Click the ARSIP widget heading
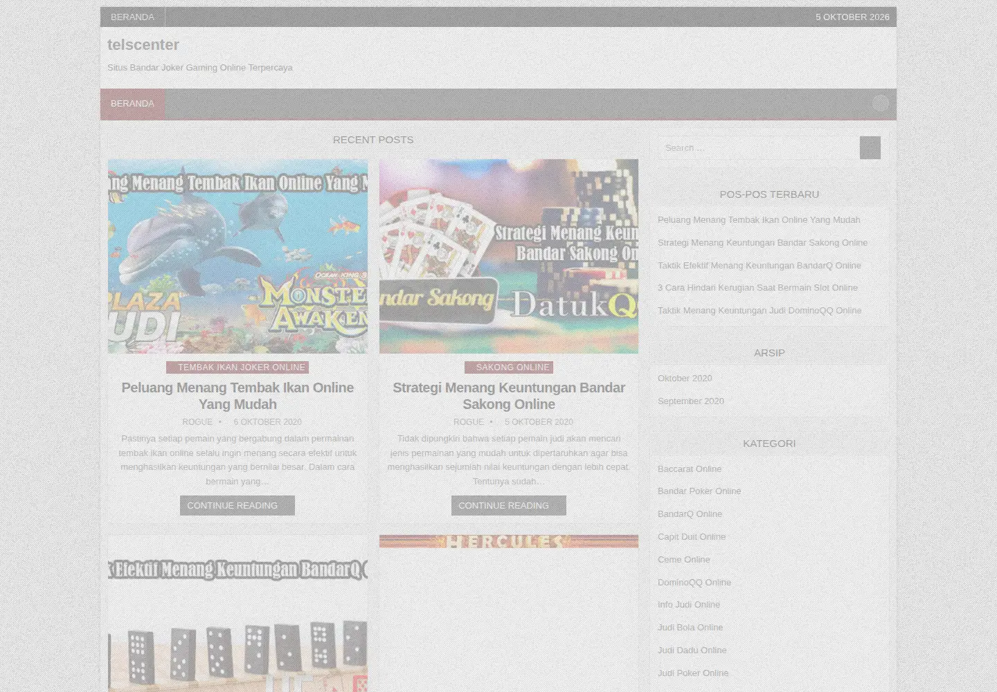This screenshot has width=997, height=692. coord(769,353)
